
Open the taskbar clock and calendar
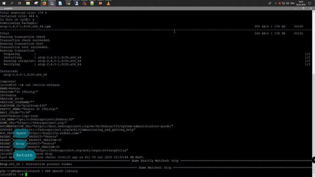[x=301, y=3]
